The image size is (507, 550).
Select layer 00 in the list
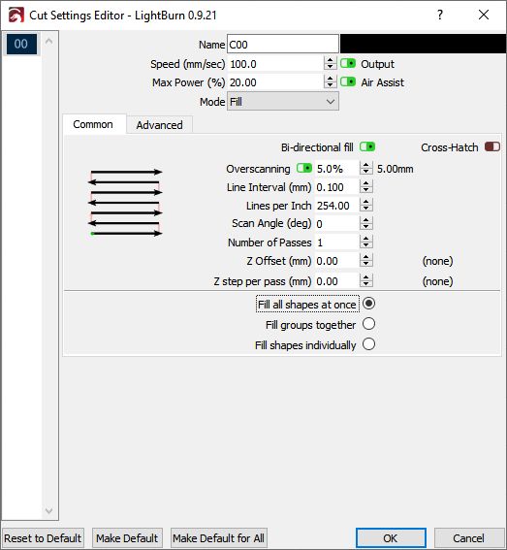pyautogui.click(x=21, y=44)
